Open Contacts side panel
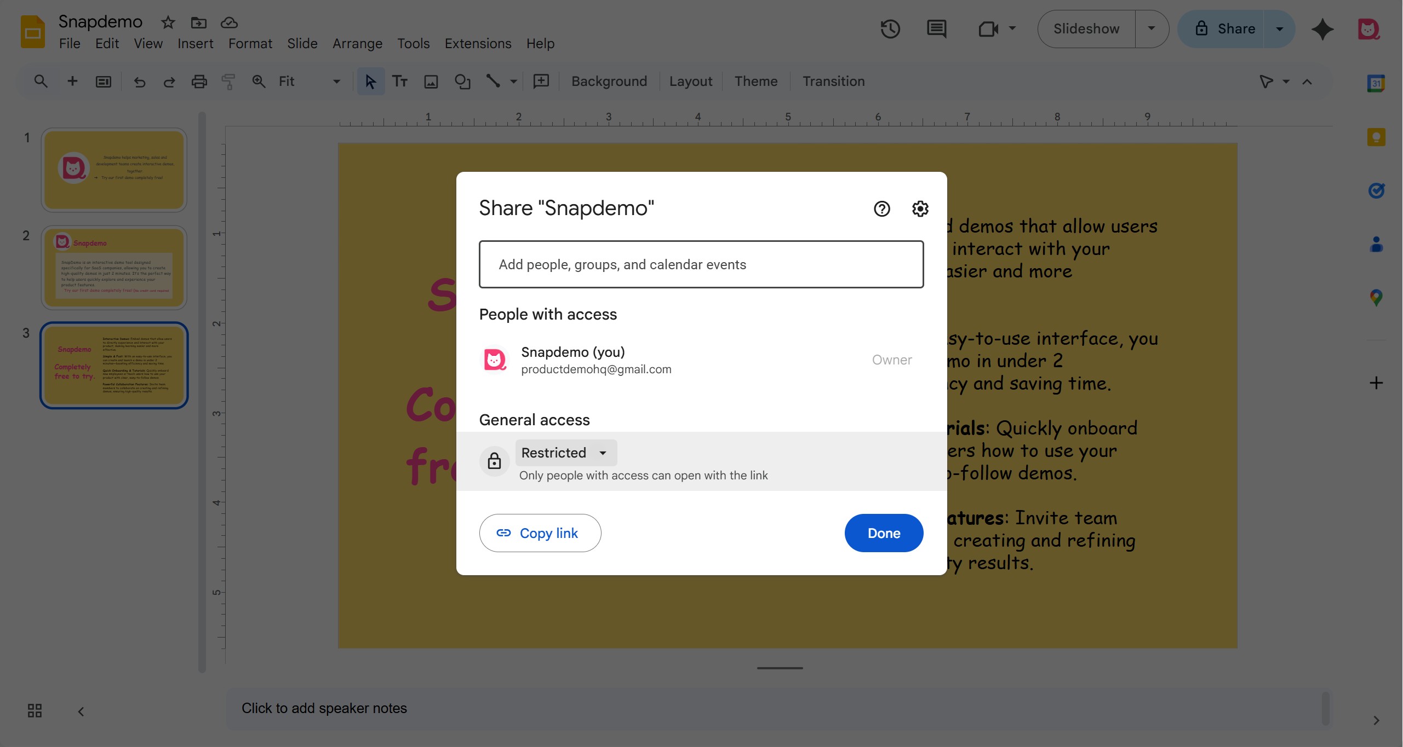Image resolution: width=1403 pixels, height=747 pixels. (x=1376, y=244)
